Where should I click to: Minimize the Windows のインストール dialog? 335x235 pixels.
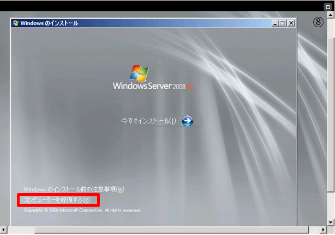tap(274, 23)
